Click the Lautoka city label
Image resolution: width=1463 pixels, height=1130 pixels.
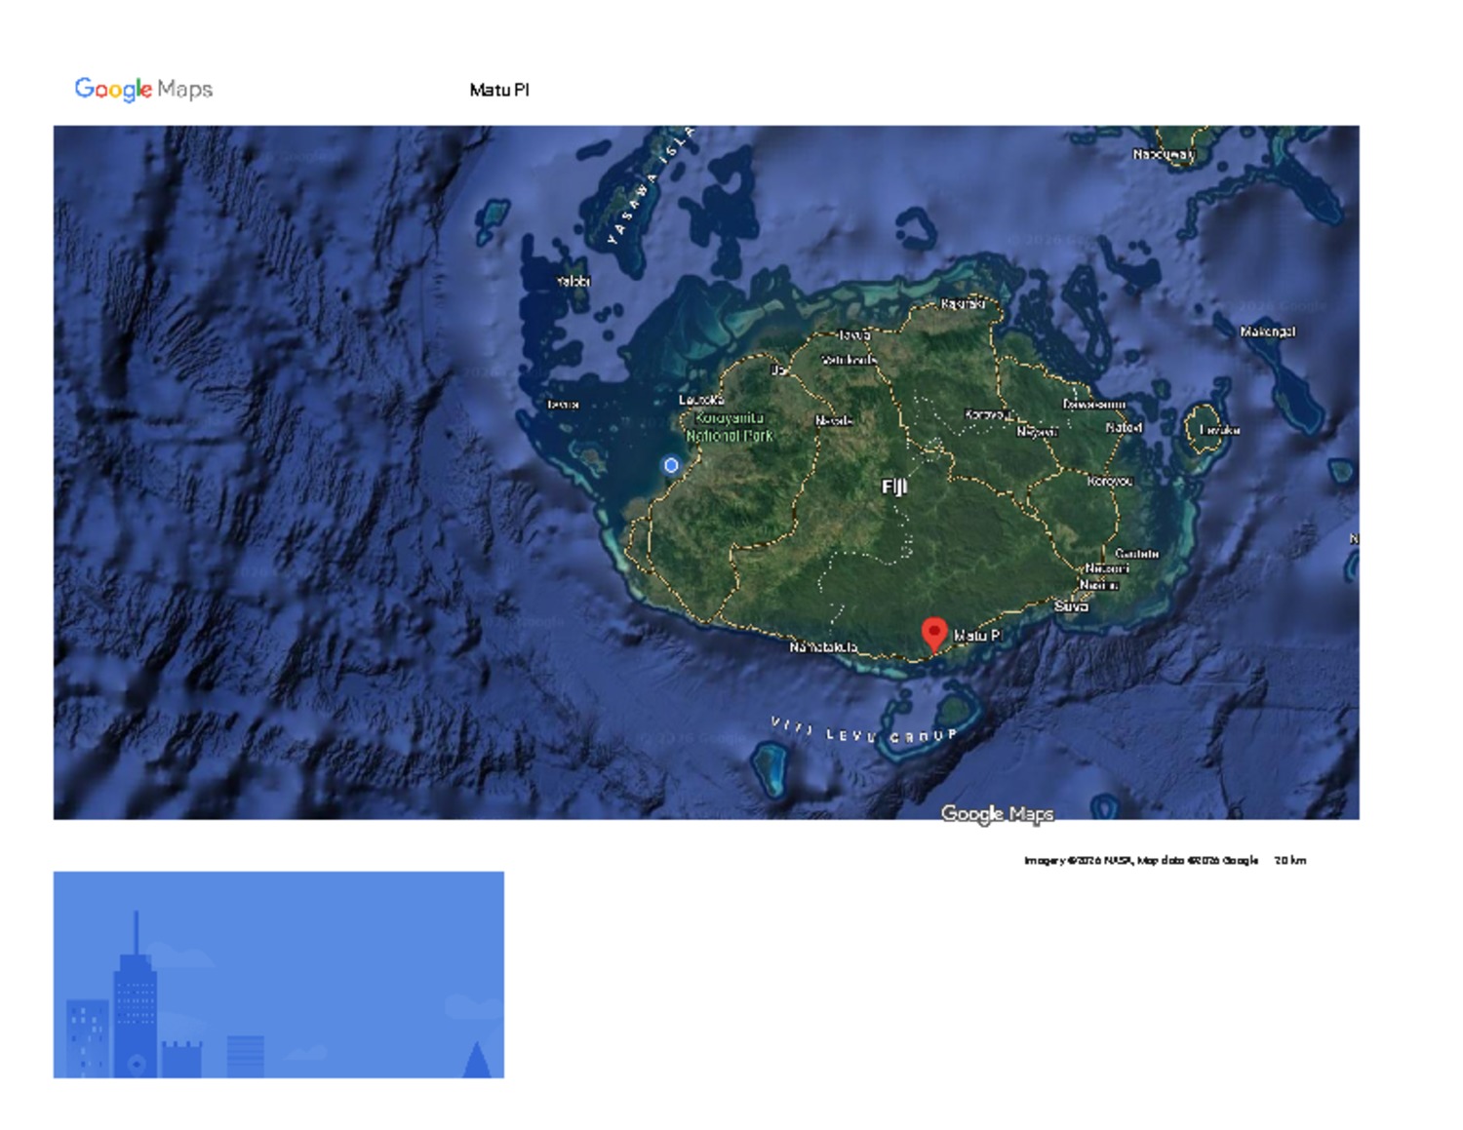(701, 400)
